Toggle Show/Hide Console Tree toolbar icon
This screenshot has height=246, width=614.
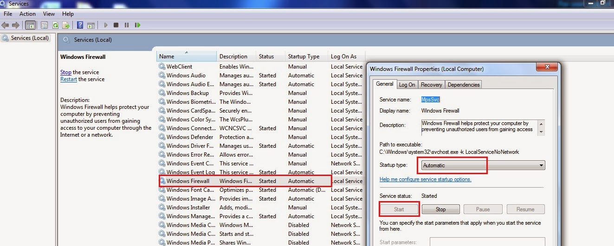30,25
